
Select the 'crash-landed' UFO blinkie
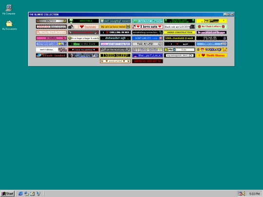pos(51,55)
